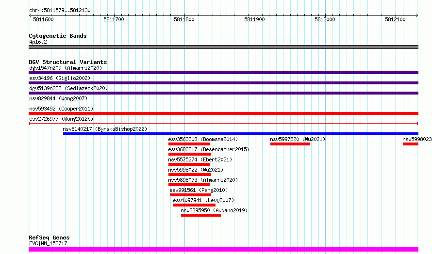The height and width of the screenshot is (254, 432).
Task: Open the nsv5997820 (Wu2021) label
Action: tap(298, 139)
